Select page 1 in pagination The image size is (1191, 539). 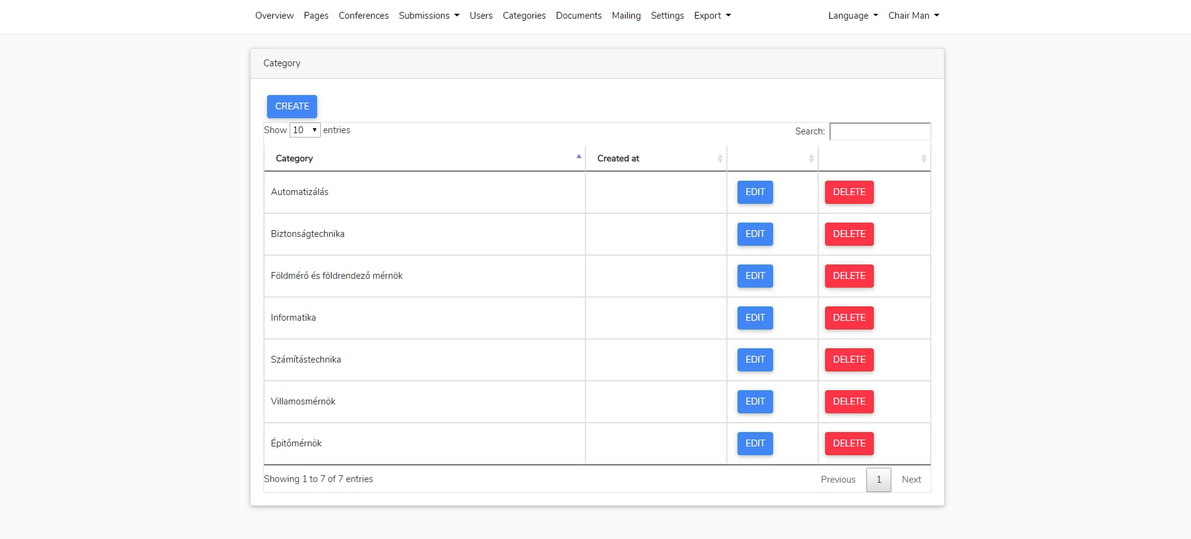[x=878, y=480]
